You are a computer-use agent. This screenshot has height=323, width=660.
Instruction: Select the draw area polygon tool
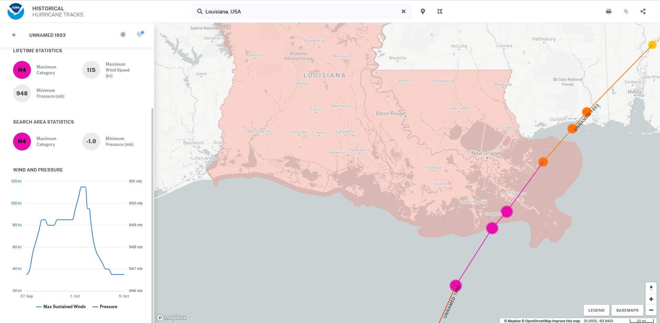coord(440,11)
